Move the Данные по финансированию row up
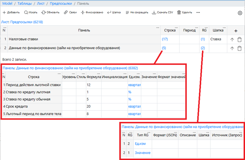 tap(232, 48)
